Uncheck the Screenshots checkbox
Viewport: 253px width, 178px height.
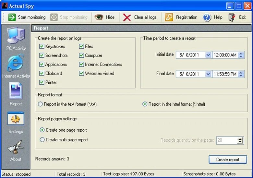pos(42,55)
